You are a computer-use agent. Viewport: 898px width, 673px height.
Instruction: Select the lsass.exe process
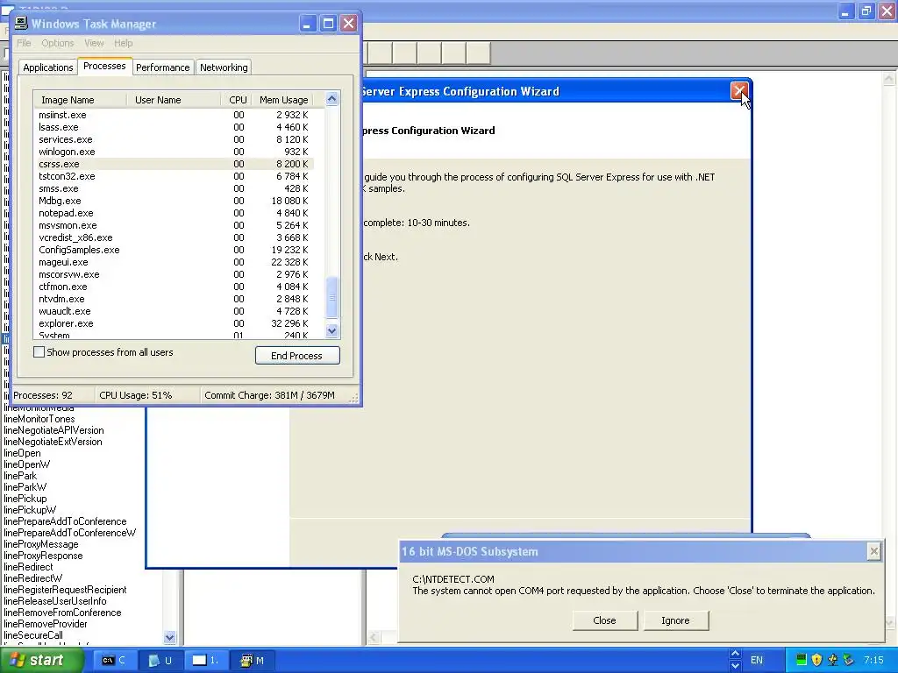tap(174, 127)
